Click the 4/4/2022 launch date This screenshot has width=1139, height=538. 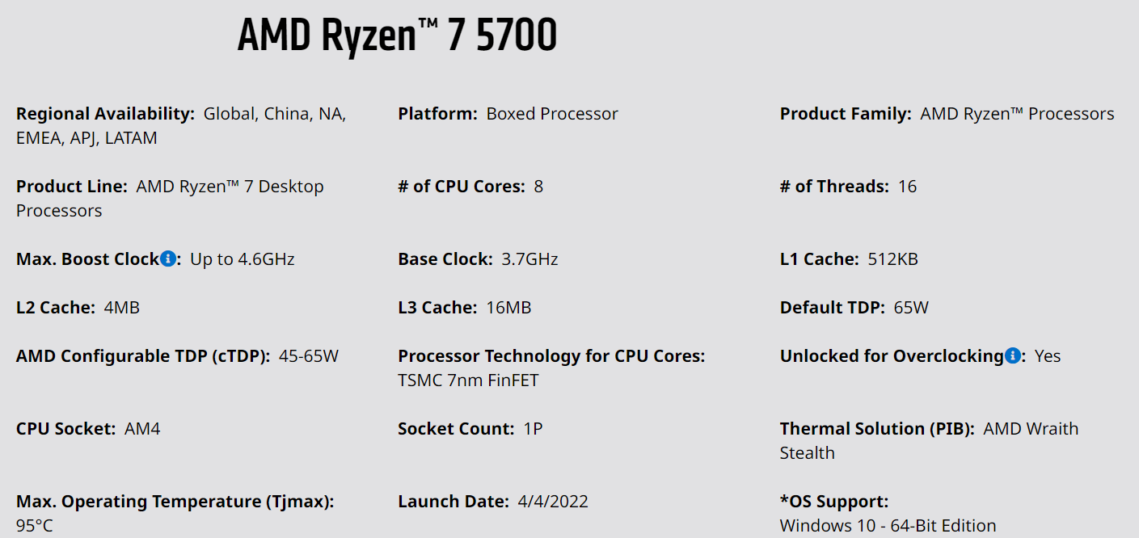(x=553, y=502)
